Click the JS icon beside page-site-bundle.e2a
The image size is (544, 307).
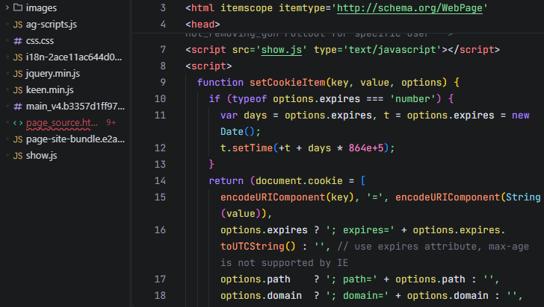(x=18, y=139)
